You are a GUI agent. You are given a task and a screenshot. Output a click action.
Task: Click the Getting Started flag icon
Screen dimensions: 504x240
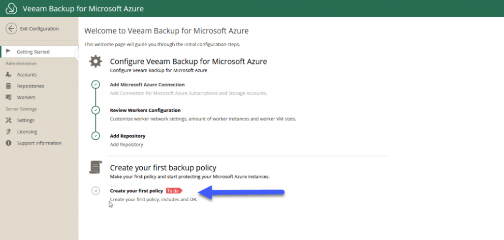pyautogui.click(x=9, y=52)
